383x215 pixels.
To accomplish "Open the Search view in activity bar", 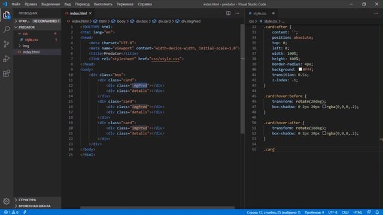I will [x=7, y=29].
